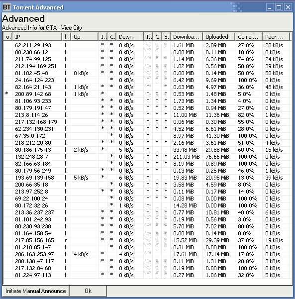Viewport: 295px width, 299px height.
Task: Click the Initiate Manual Announce button
Action: pos(35,291)
